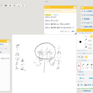Minimize the left participants panel
Screen dimensions: 93x93
tap(8, 41)
